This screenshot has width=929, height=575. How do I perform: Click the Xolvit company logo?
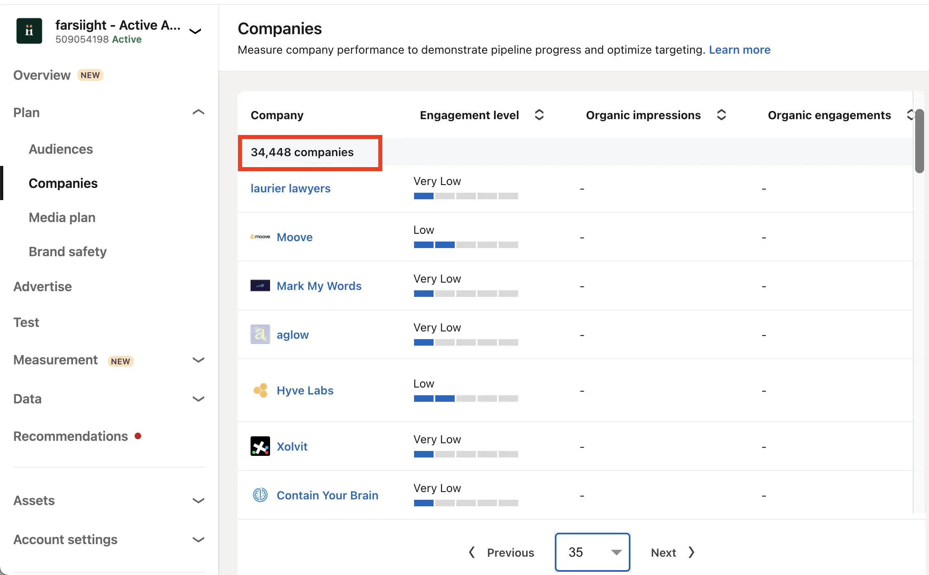260,446
